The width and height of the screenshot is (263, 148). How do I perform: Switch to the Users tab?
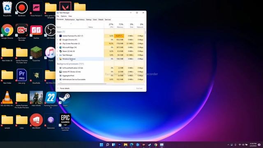(x=95, y=20)
